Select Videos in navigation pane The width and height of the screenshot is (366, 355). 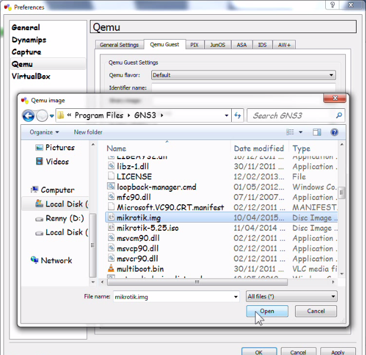52,162
